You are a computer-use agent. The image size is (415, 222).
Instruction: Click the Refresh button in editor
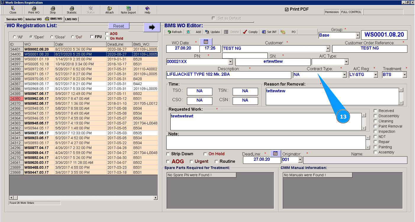(175, 32)
